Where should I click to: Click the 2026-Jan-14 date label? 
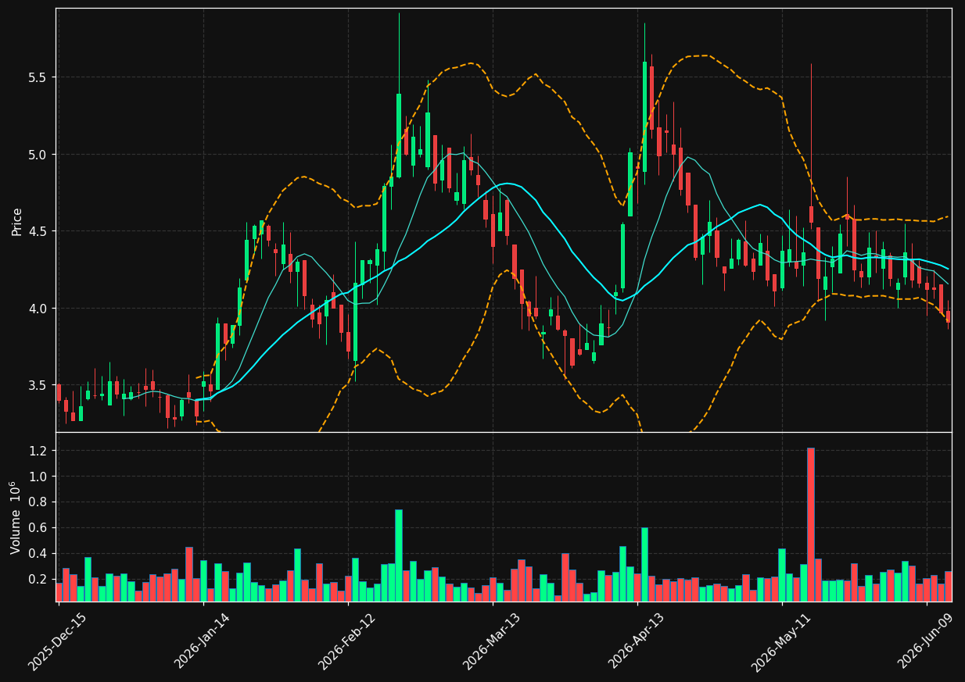click(203, 641)
